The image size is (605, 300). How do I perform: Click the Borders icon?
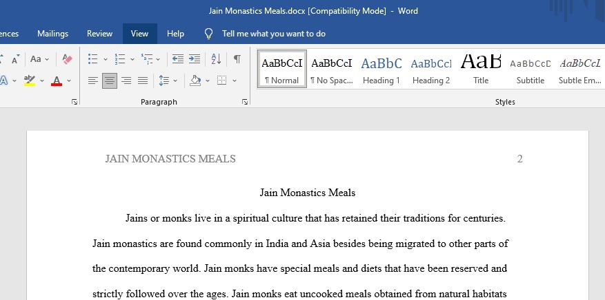click(221, 81)
